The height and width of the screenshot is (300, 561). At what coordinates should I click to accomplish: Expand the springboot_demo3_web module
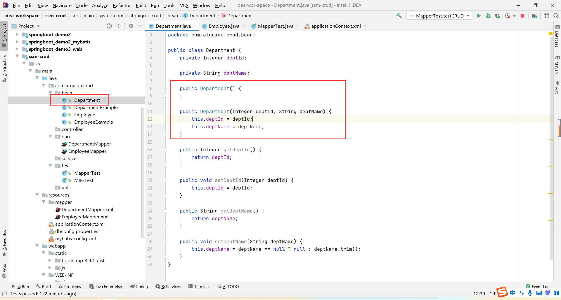(x=17, y=49)
